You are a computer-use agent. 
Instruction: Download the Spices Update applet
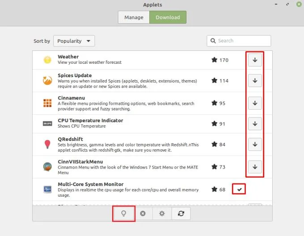[x=255, y=80]
